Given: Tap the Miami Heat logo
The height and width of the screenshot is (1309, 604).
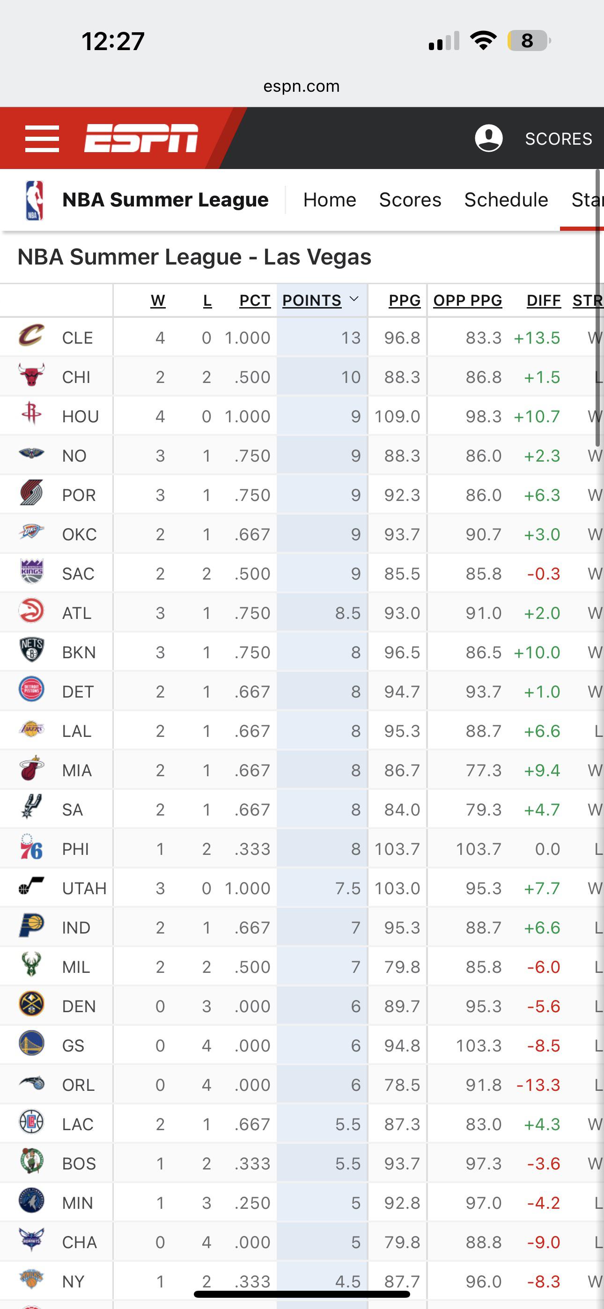Looking at the screenshot, I should (31, 769).
